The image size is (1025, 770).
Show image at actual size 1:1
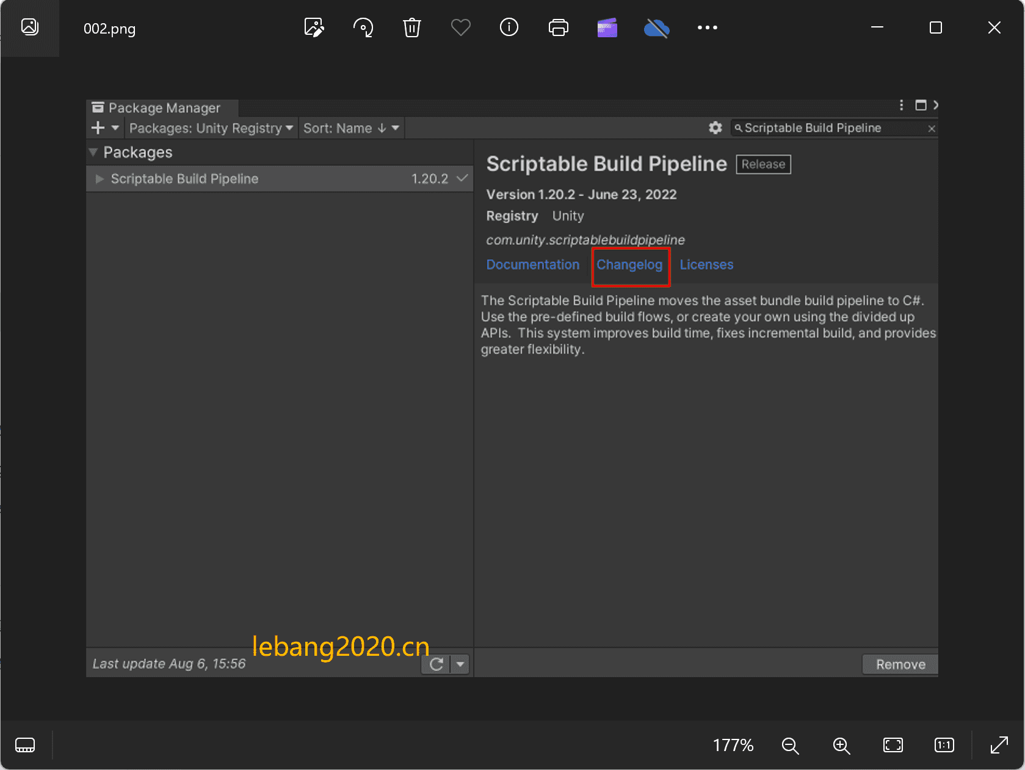pyautogui.click(x=944, y=745)
